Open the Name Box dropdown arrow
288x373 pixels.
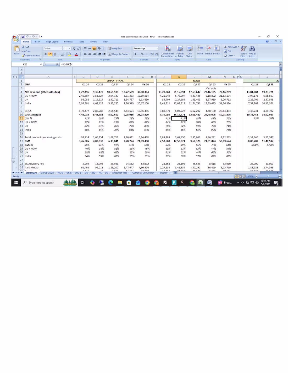[41, 64]
